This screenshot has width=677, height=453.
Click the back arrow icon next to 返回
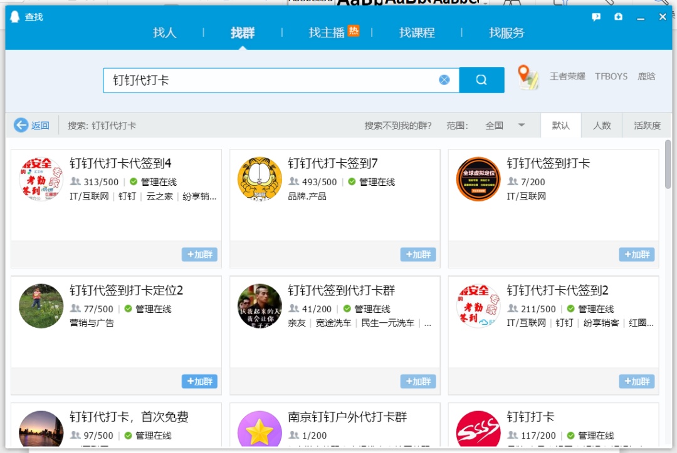click(x=19, y=125)
